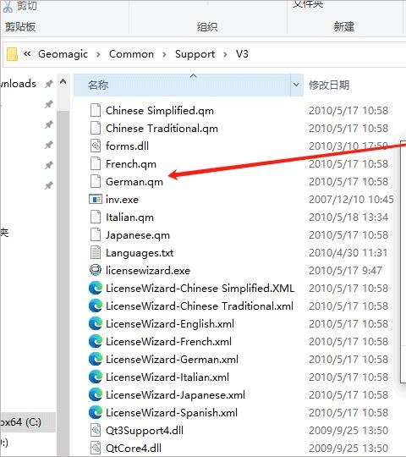Click the yellow folder icon in address bar
This screenshot has height=457, width=406.
click(12, 54)
